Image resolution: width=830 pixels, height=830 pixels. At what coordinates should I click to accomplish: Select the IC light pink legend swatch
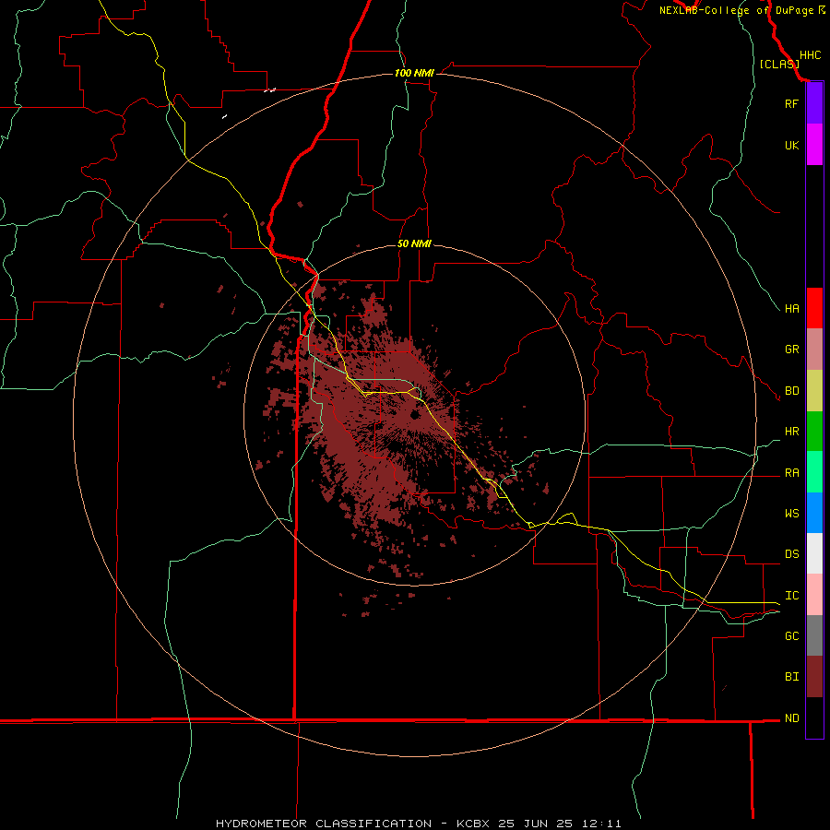814,595
